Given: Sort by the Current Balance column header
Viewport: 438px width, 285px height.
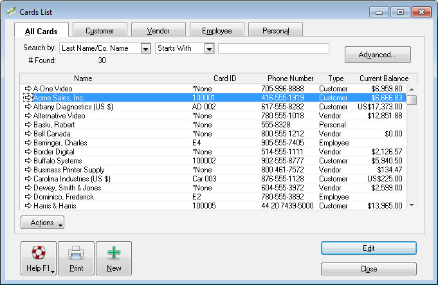Looking at the screenshot, I should (x=384, y=78).
